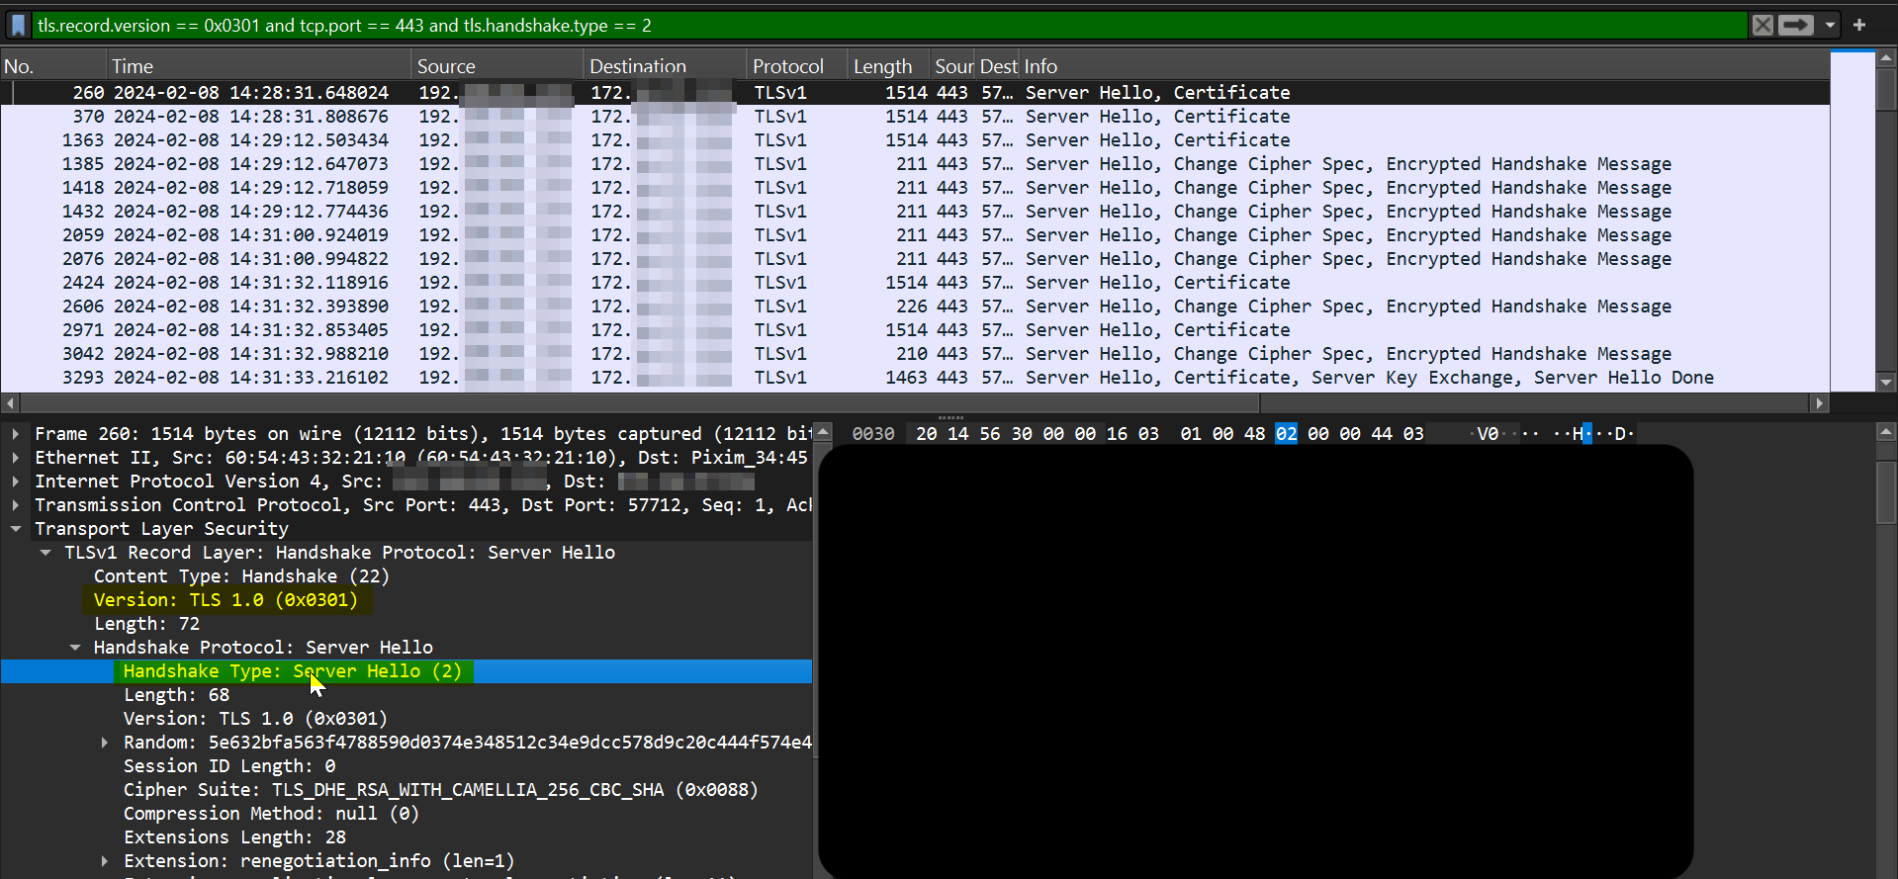Select packet number 1385 row

[915, 163]
